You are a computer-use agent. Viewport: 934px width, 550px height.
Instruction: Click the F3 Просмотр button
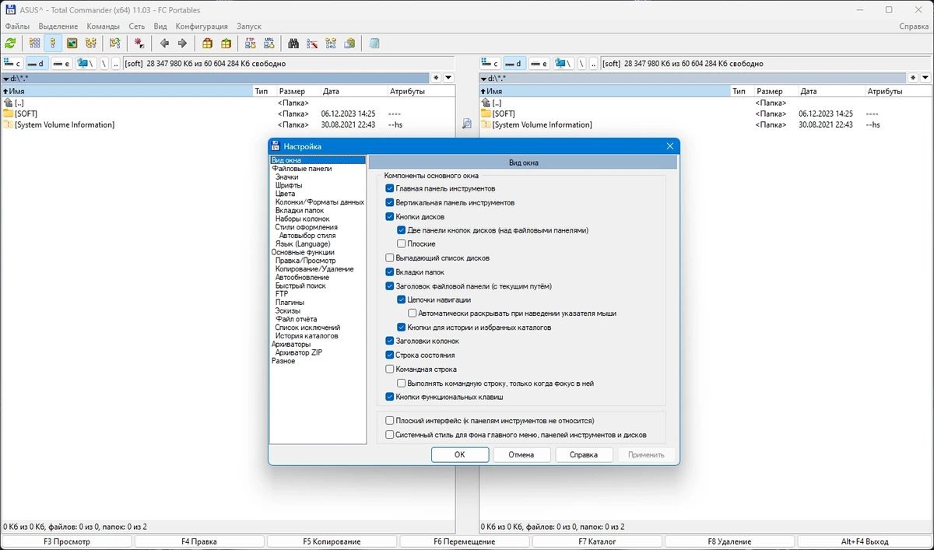point(67,541)
